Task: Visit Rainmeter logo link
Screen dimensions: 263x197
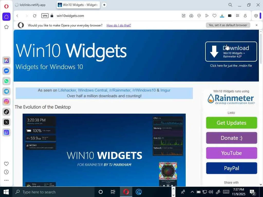Action: pyautogui.click(x=231, y=99)
